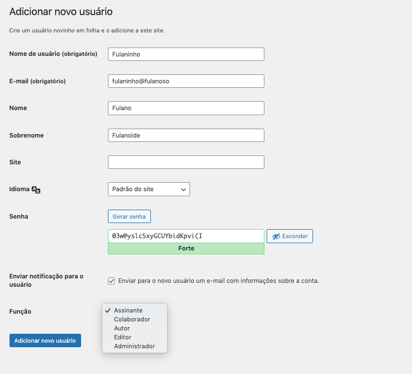Choose Colaborador in the role dropdown
Screen dimensions: 412x374
[132, 319]
